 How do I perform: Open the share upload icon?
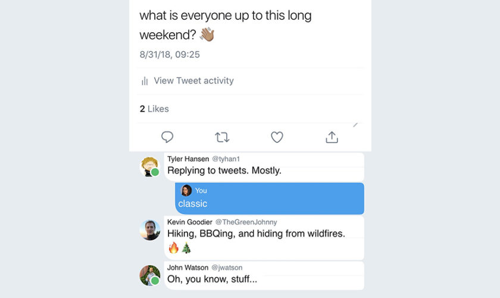tap(332, 137)
